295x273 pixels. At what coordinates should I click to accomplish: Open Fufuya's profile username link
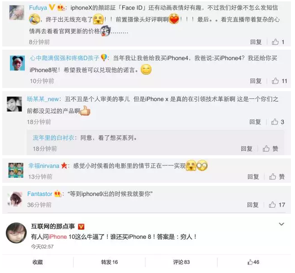(38, 8)
